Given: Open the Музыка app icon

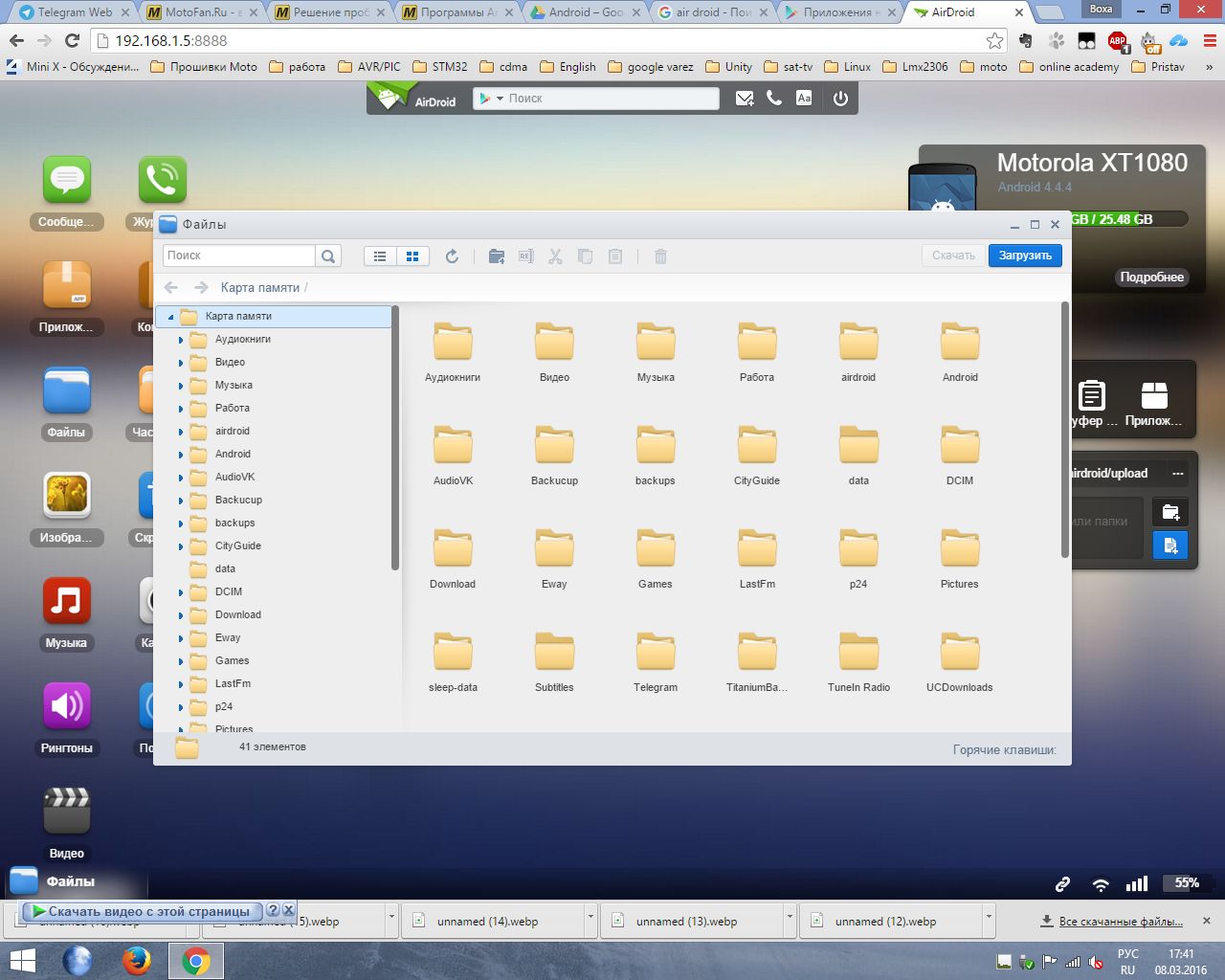Looking at the screenshot, I should tap(66, 602).
